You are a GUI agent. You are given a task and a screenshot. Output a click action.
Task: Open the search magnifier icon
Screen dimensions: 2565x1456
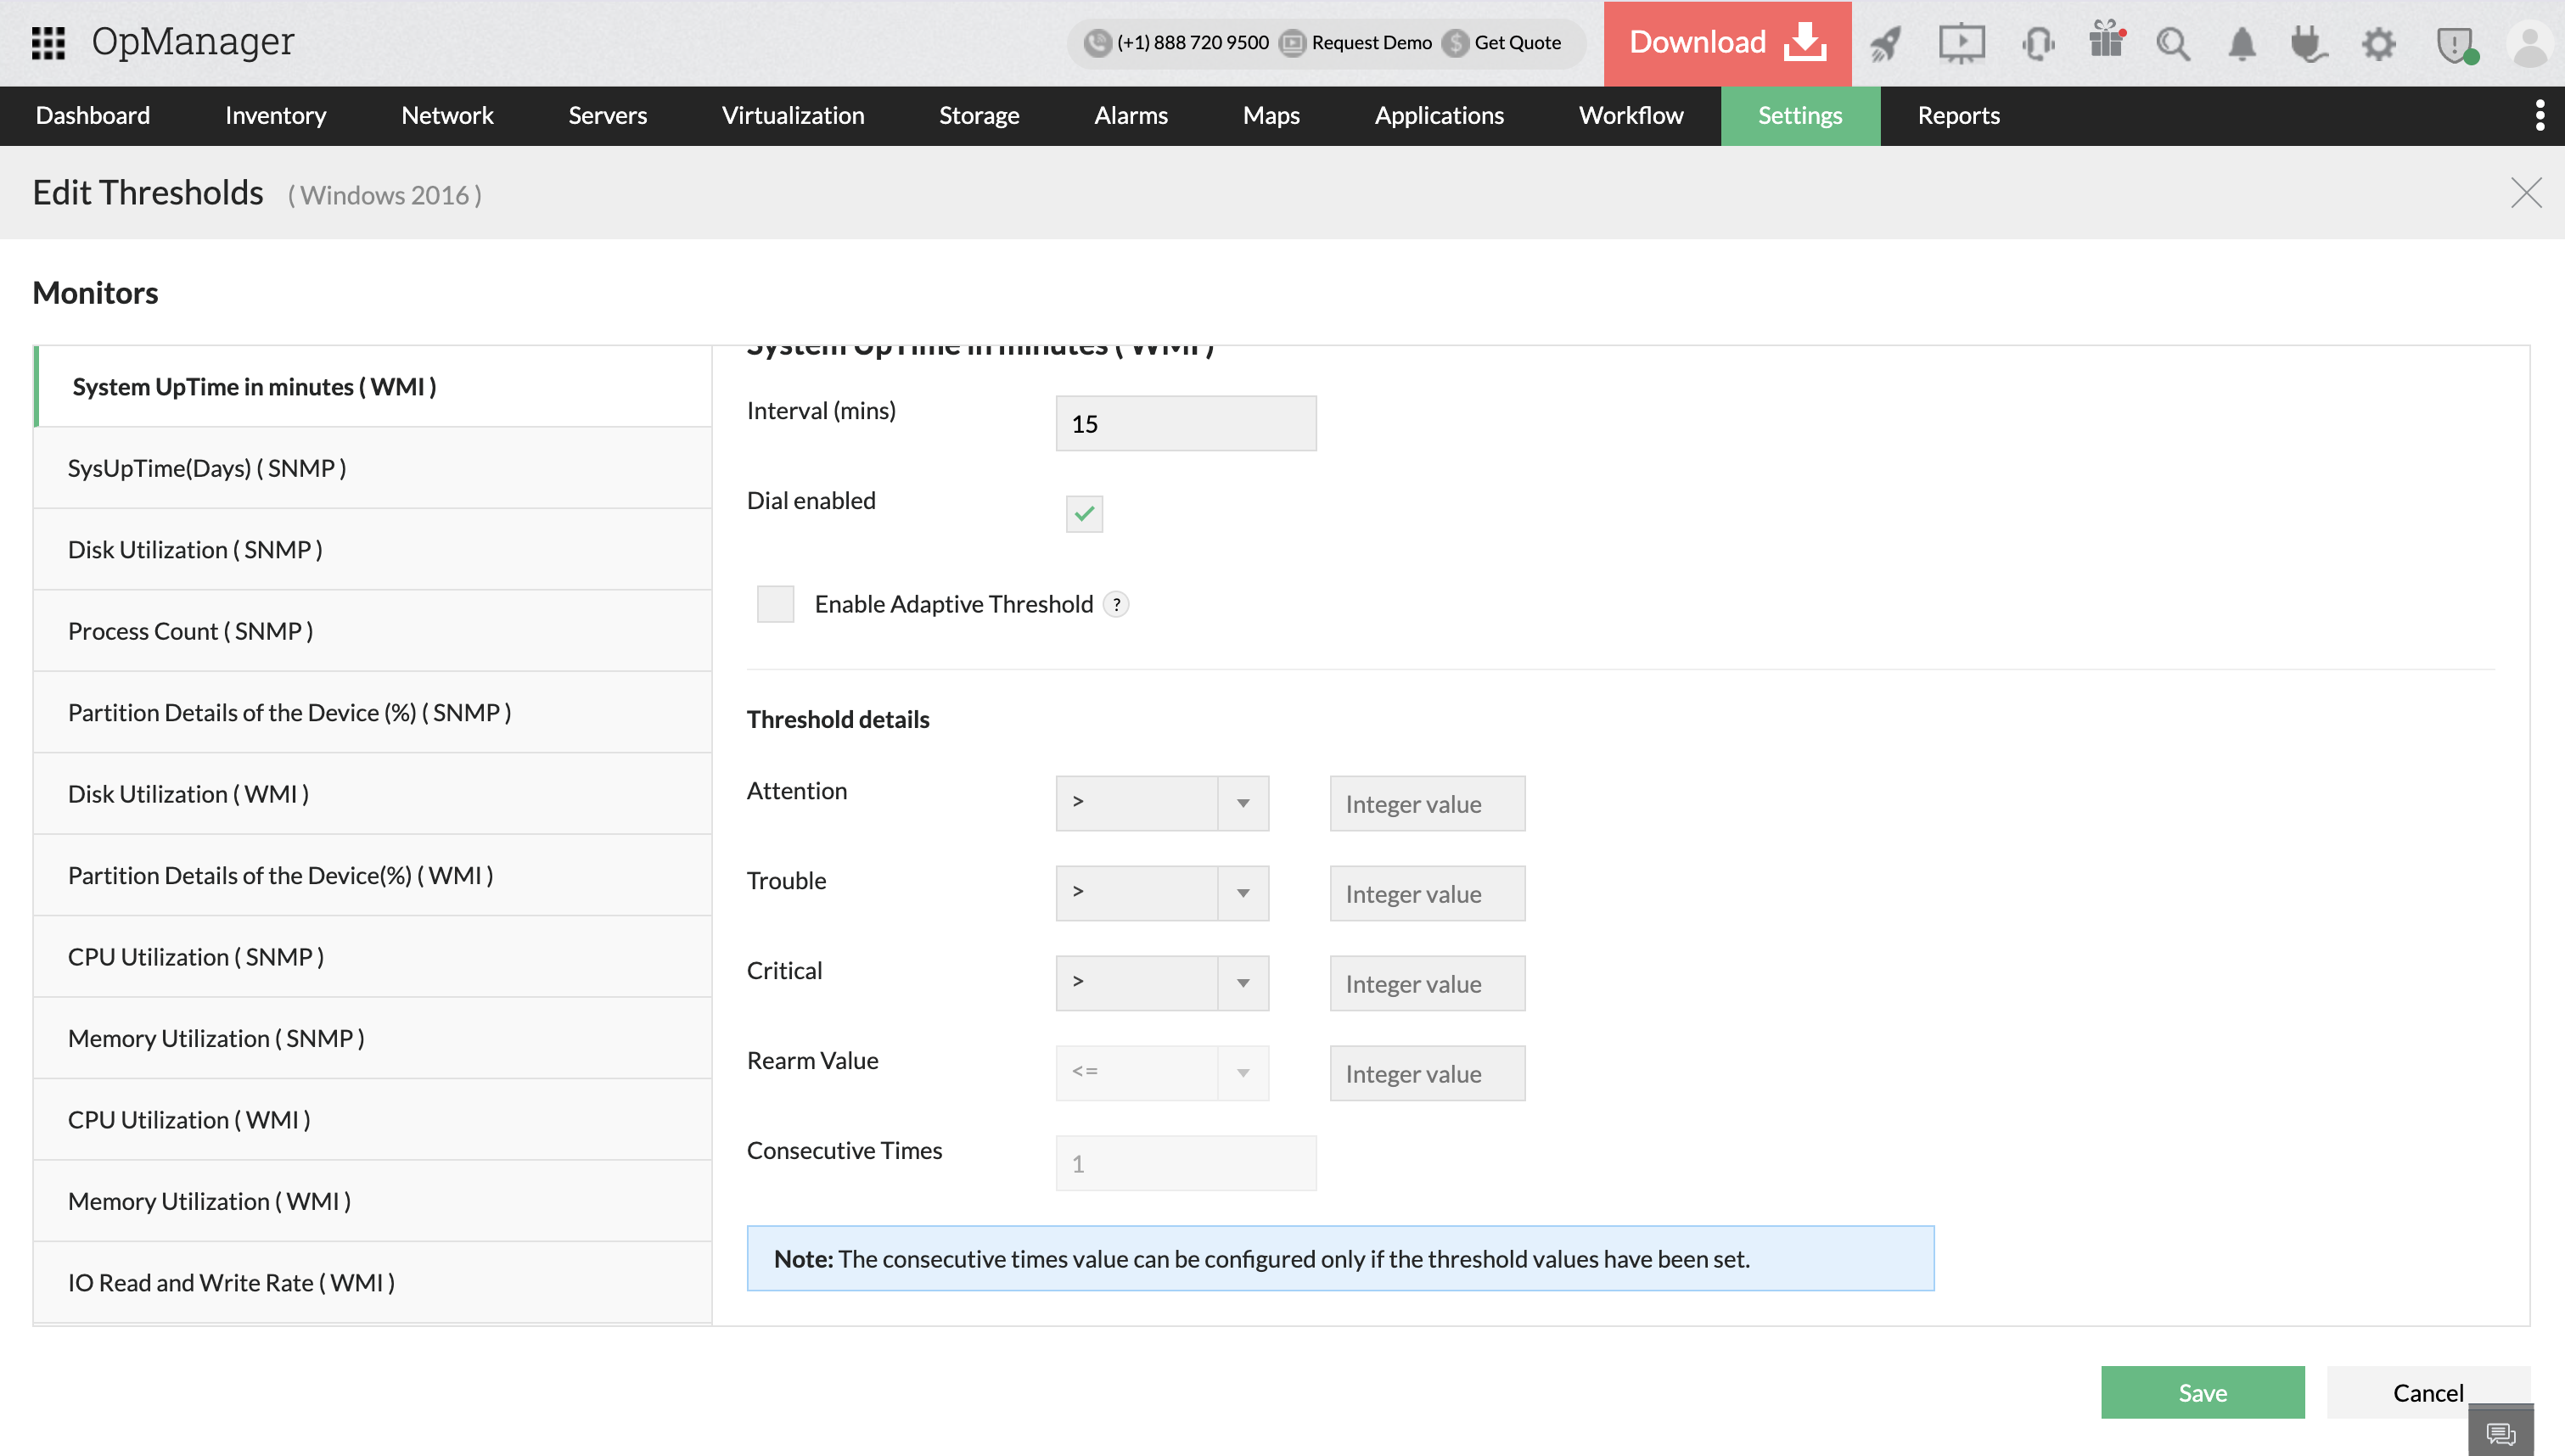tap(2173, 44)
